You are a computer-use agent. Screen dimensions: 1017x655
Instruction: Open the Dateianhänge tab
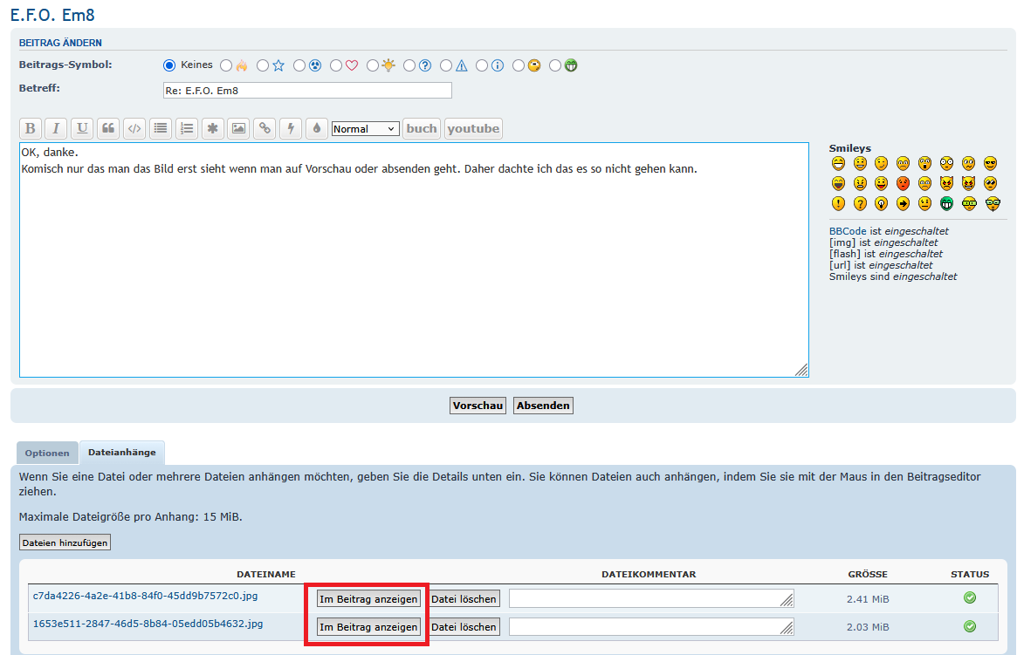coord(122,453)
